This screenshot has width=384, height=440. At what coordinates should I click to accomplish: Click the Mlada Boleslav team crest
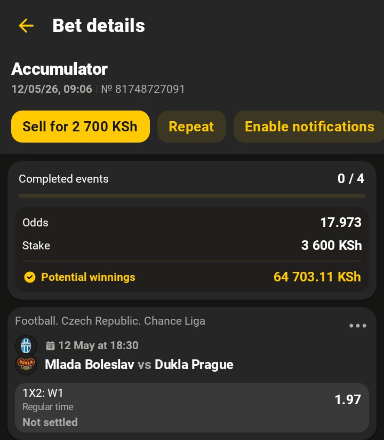point(26,345)
